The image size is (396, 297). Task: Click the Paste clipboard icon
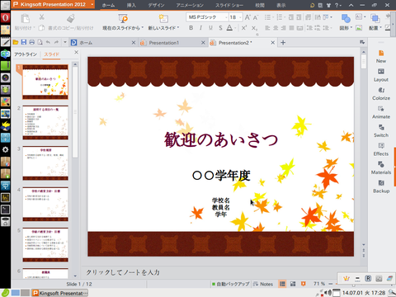click(x=26, y=18)
